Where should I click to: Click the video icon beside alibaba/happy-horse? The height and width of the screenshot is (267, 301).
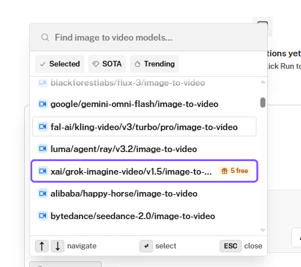[x=42, y=193]
